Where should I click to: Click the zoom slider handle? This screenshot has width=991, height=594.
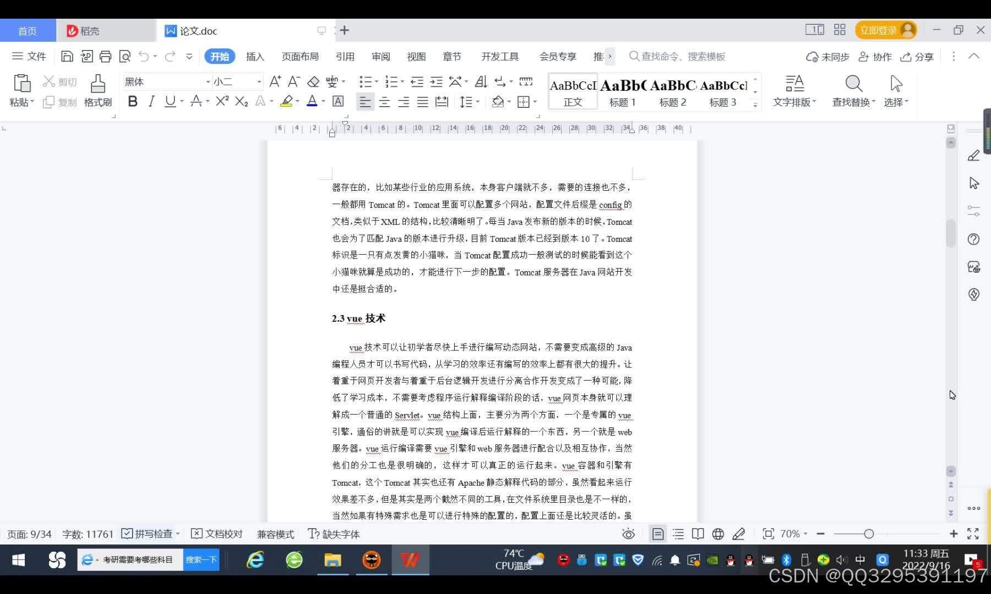click(869, 533)
